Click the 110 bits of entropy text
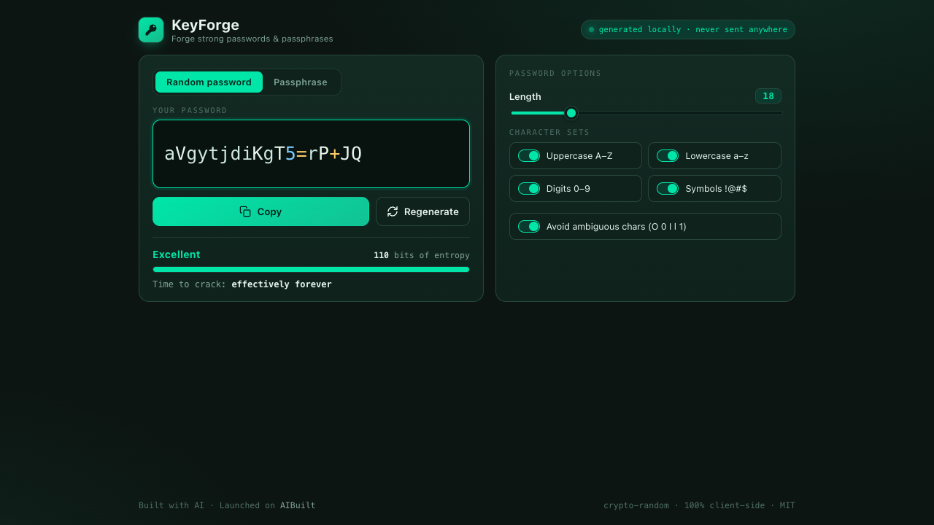Image resolution: width=934 pixels, height=525 pixels. (422, 255)
